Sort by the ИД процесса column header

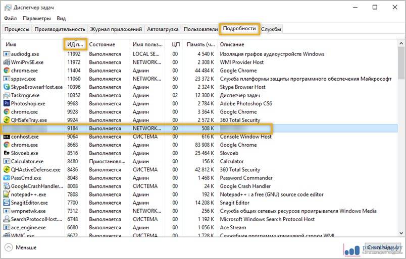(75, 44)
